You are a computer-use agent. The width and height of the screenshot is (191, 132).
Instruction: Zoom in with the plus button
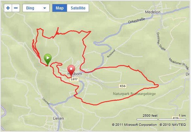pos(8,8)
